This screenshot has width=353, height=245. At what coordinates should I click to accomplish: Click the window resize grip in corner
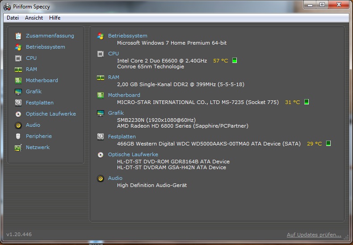(x=346, y=237)
